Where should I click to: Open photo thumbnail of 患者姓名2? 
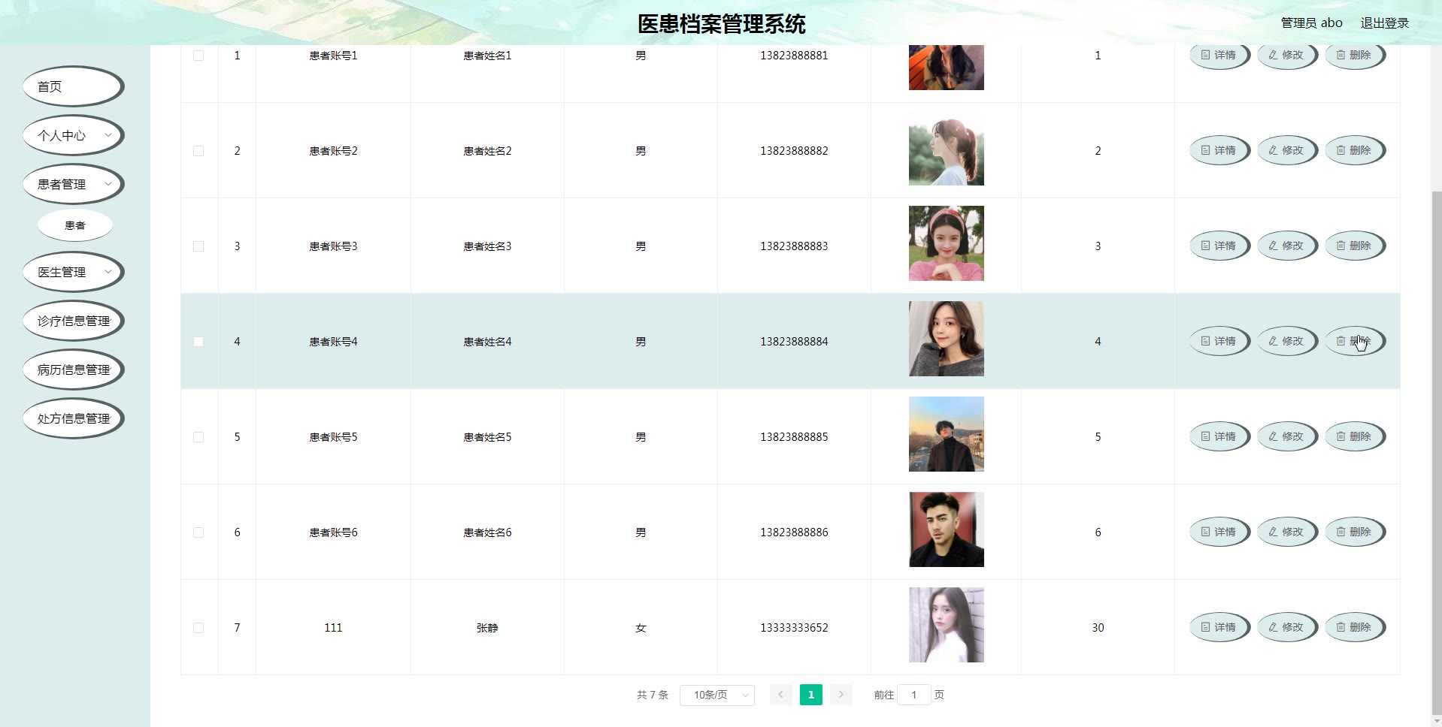(946, 148)
